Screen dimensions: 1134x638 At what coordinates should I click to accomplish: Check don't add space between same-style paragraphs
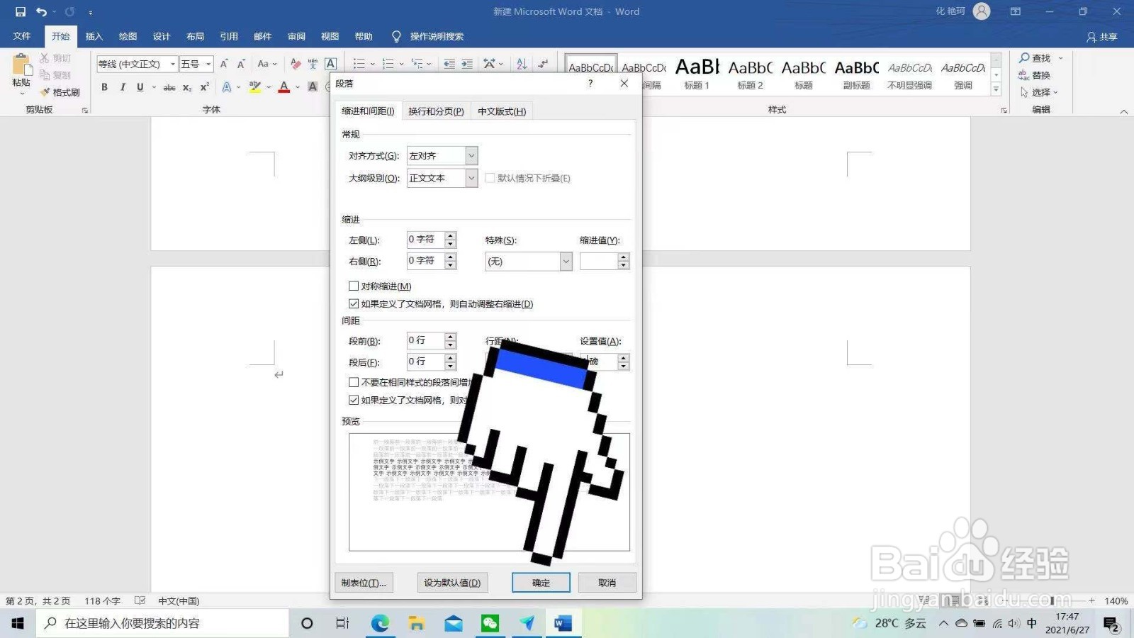pos(354,382)
